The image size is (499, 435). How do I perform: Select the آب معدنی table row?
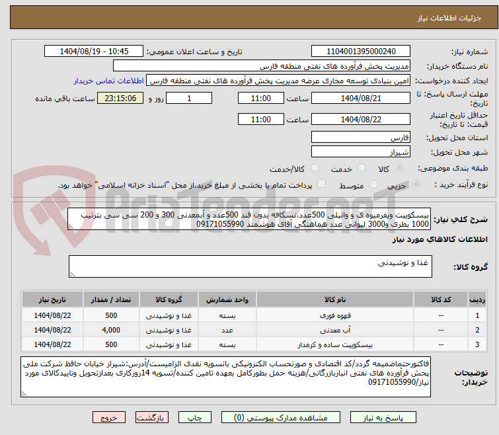[x=250, y=329]
